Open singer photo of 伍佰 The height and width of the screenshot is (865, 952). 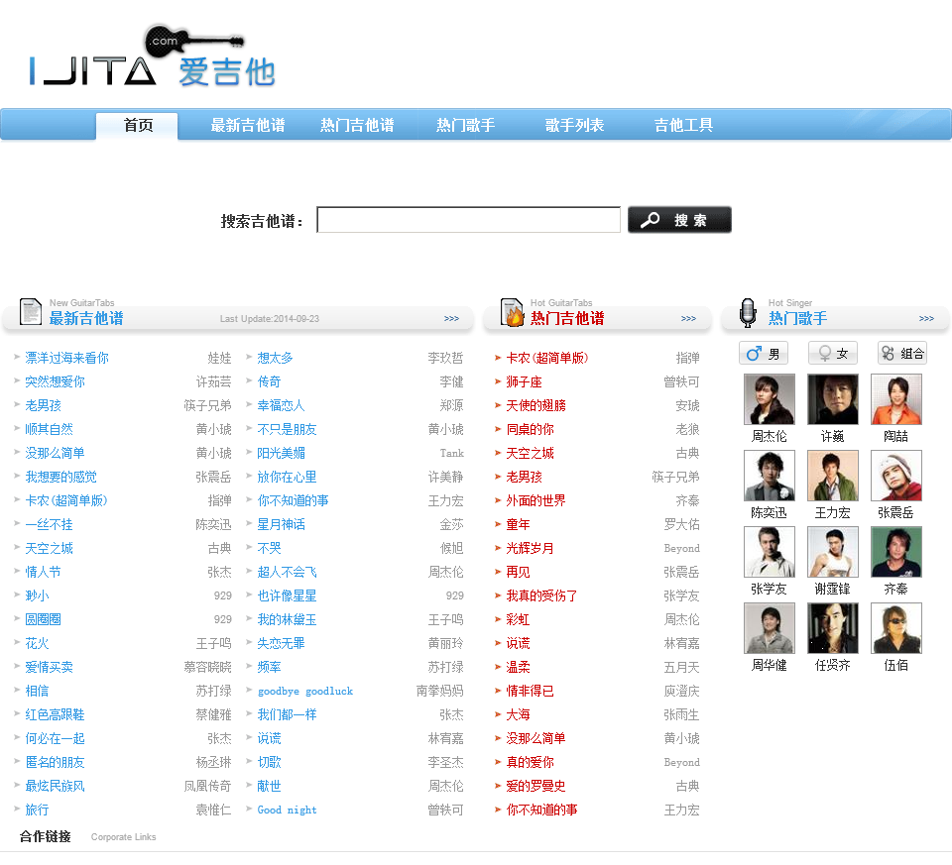(x=896, y=628)
